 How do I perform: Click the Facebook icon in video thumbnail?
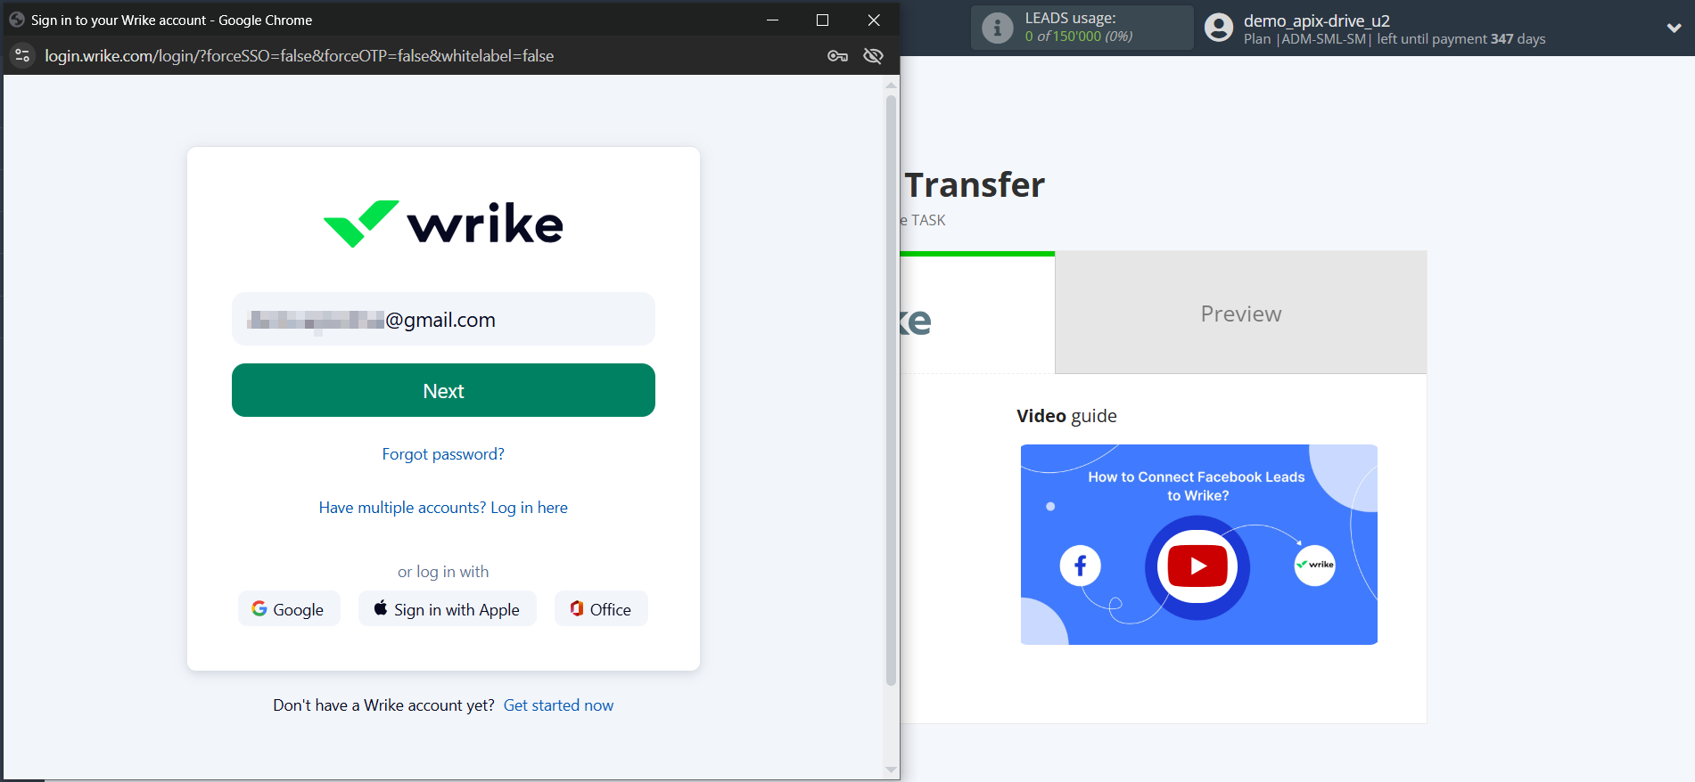pyautogui.click(x=1080, y=566)
